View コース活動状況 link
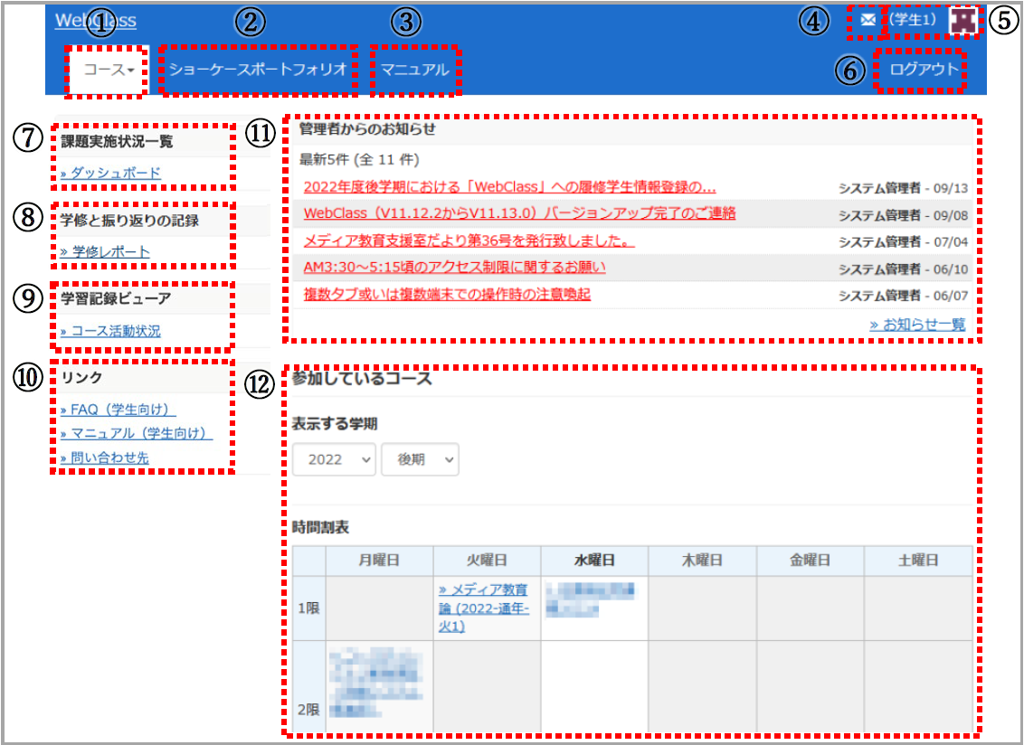The height and width of the screenshot is (745, 1024). (x=110, y=332)
